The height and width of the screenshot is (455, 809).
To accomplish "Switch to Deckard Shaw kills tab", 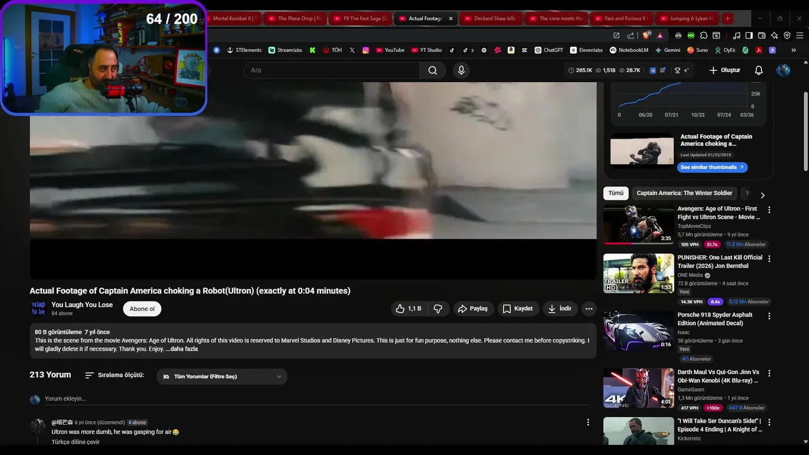I will click(x=491, y=18).
